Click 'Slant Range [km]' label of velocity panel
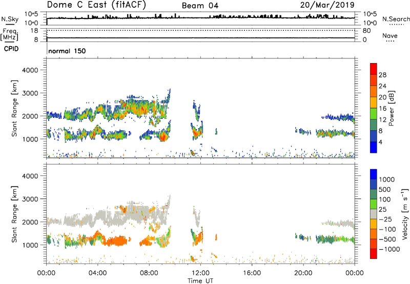This screenshot has width=410, height=284. tap(15, 214)
